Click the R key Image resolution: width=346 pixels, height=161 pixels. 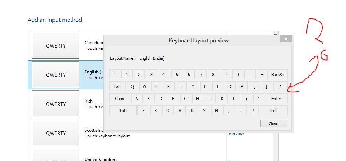pos(169,86)
